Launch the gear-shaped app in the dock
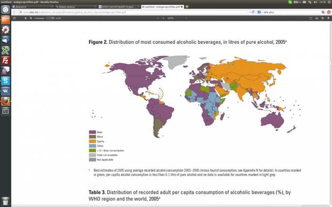Screen dimensions: 332x207 [5, 30]
